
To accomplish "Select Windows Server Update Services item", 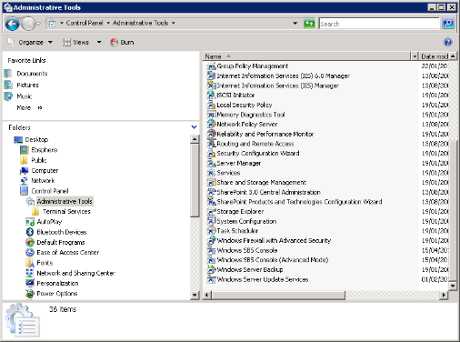I will [x=263, y=279].
